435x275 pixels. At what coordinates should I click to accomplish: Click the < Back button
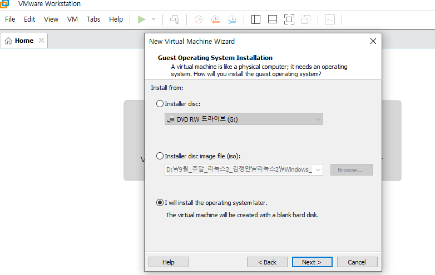[x=267, y=262]
